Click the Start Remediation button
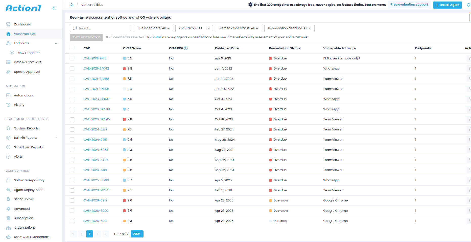Image resolution: width=471 pixels, height=242 pixels. point(86,37)
